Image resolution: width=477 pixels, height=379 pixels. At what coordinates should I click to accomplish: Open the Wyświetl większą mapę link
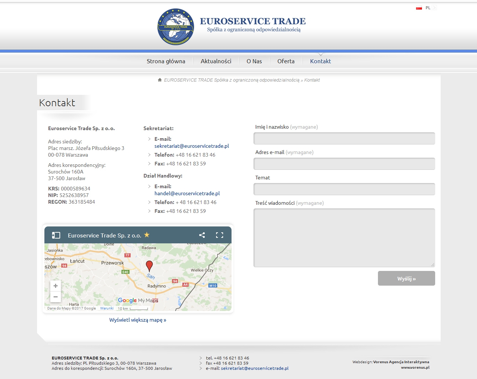(x=138, y=320)
